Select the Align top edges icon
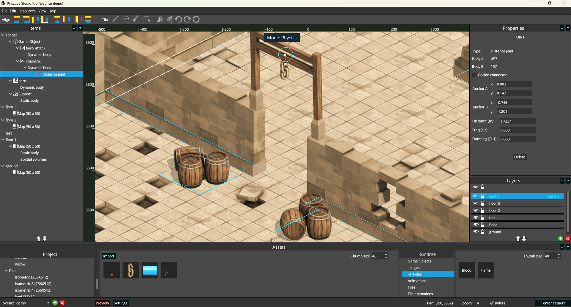 point(35,19)
